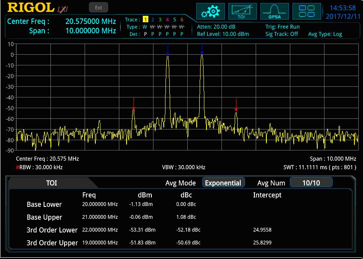This screenshot has height=259, width=363.
Task: Click the Trig: Free Run readout
Action: click(x=283, y=26)
